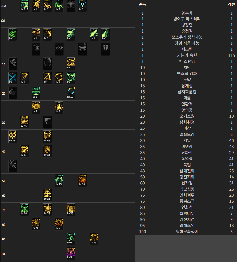Click the Lv 29 golden flower skill icon
The height and width of the screenshot is (262, 237).
click(12, 137)
